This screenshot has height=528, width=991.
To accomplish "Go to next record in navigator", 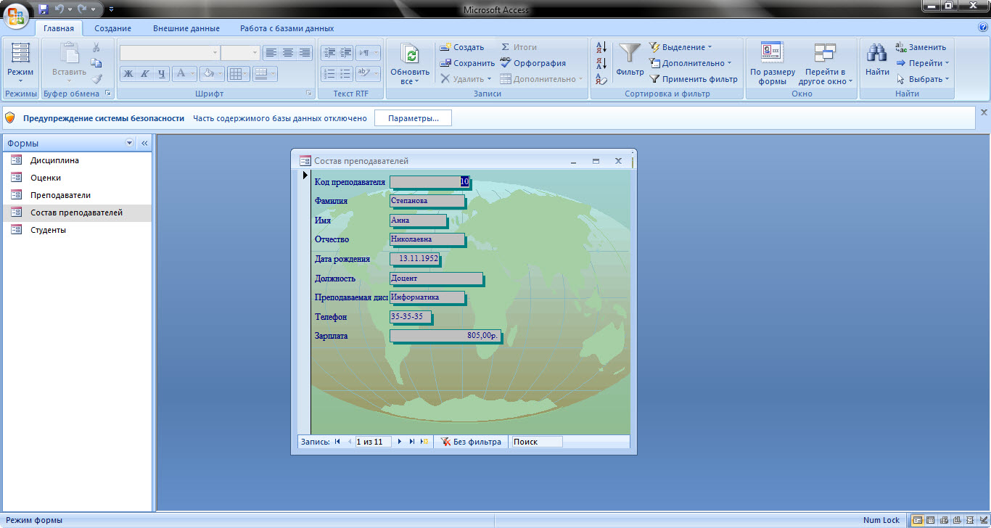I will pos(400,442).
